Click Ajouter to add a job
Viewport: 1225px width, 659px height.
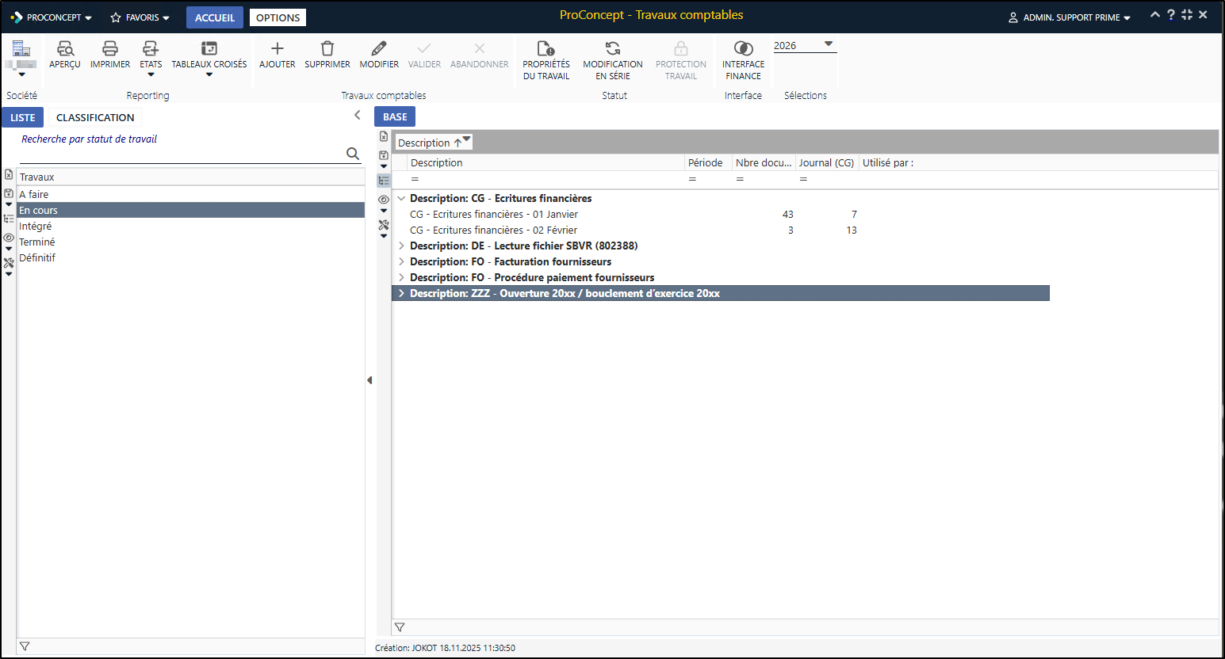pos(277,49)
